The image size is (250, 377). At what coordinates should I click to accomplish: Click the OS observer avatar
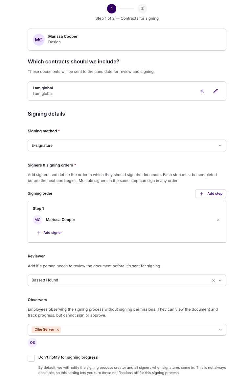click(33, 343)
